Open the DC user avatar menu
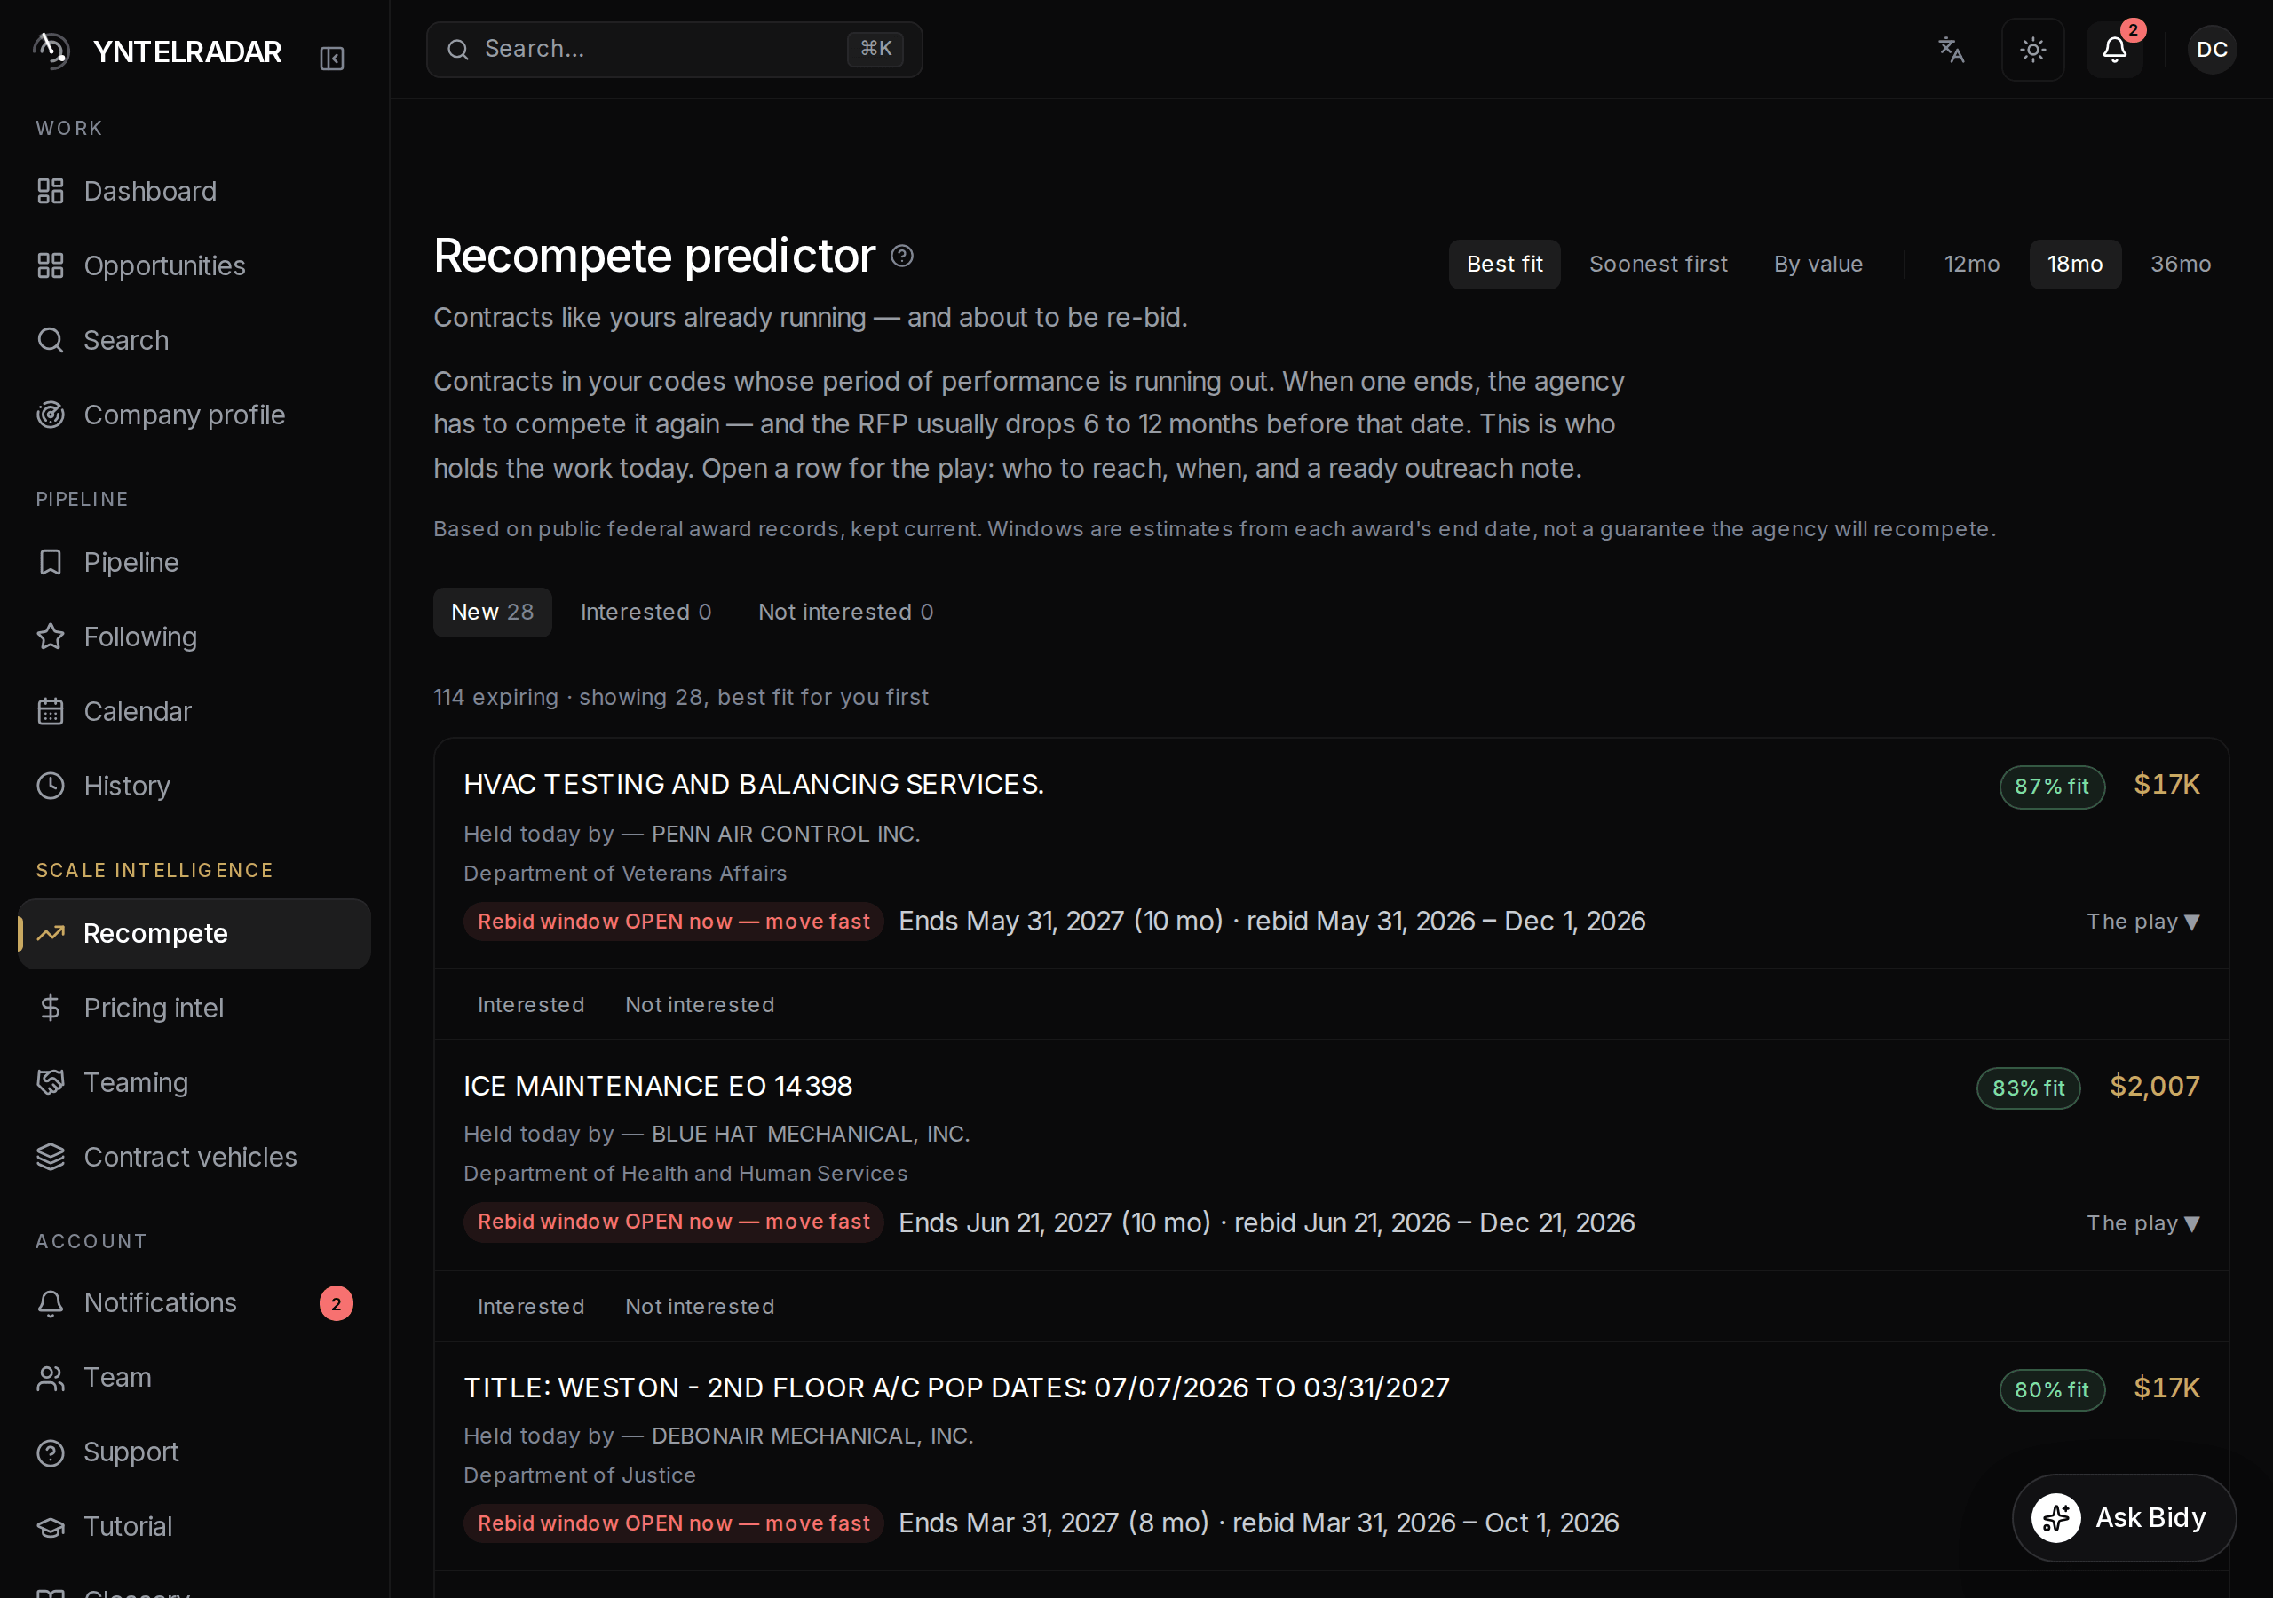This screenshot has height=1598, width=2273. (x=2212, y=50)
